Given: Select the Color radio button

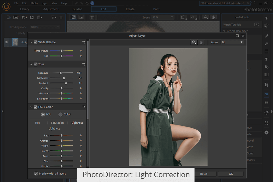Looking at the screenshot, I should point(60,114).
